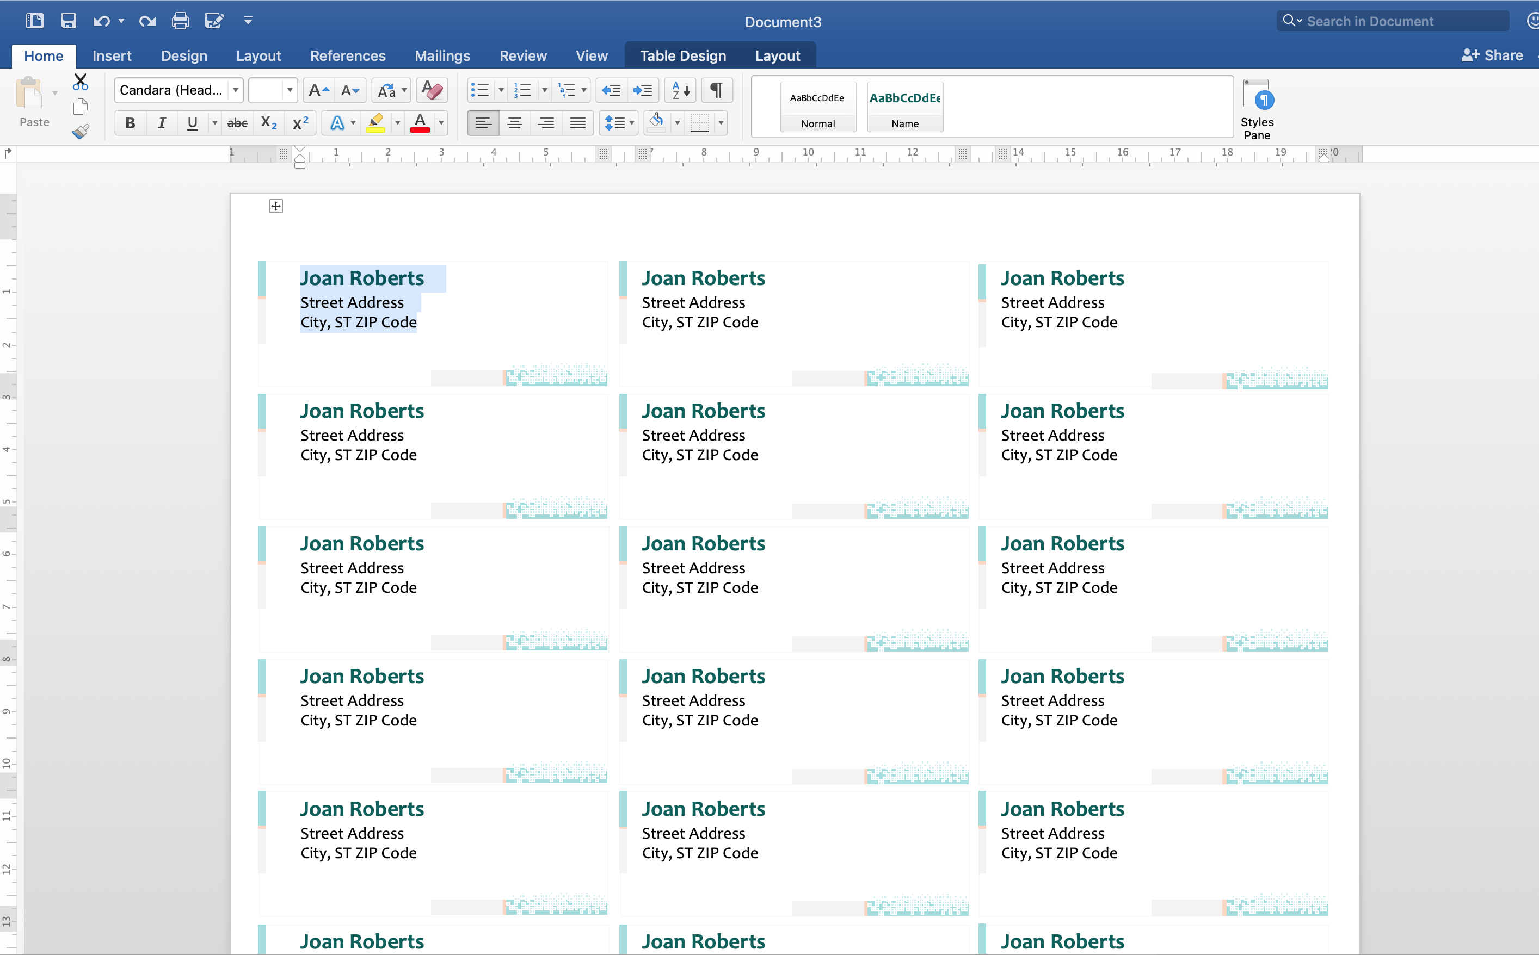Select the Table Design tab
1539x955 pixels.
pos(680,55)
